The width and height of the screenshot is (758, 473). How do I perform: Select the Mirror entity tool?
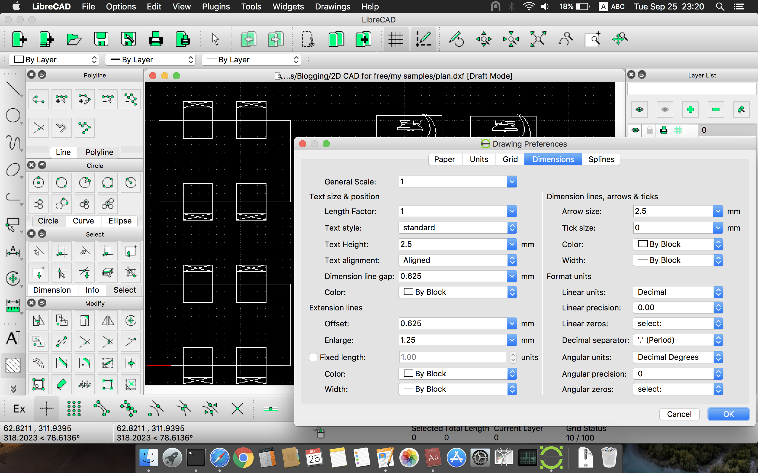(x=108, y=320)
